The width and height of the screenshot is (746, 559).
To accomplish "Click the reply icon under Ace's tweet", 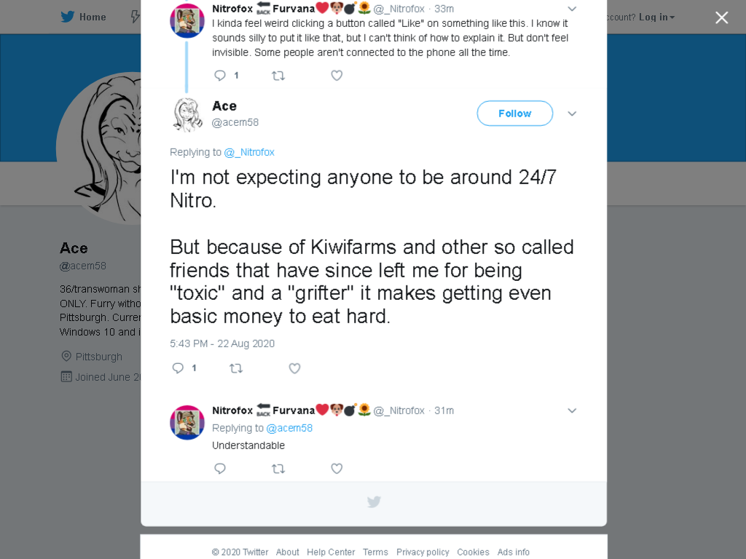I will [178, 368].
